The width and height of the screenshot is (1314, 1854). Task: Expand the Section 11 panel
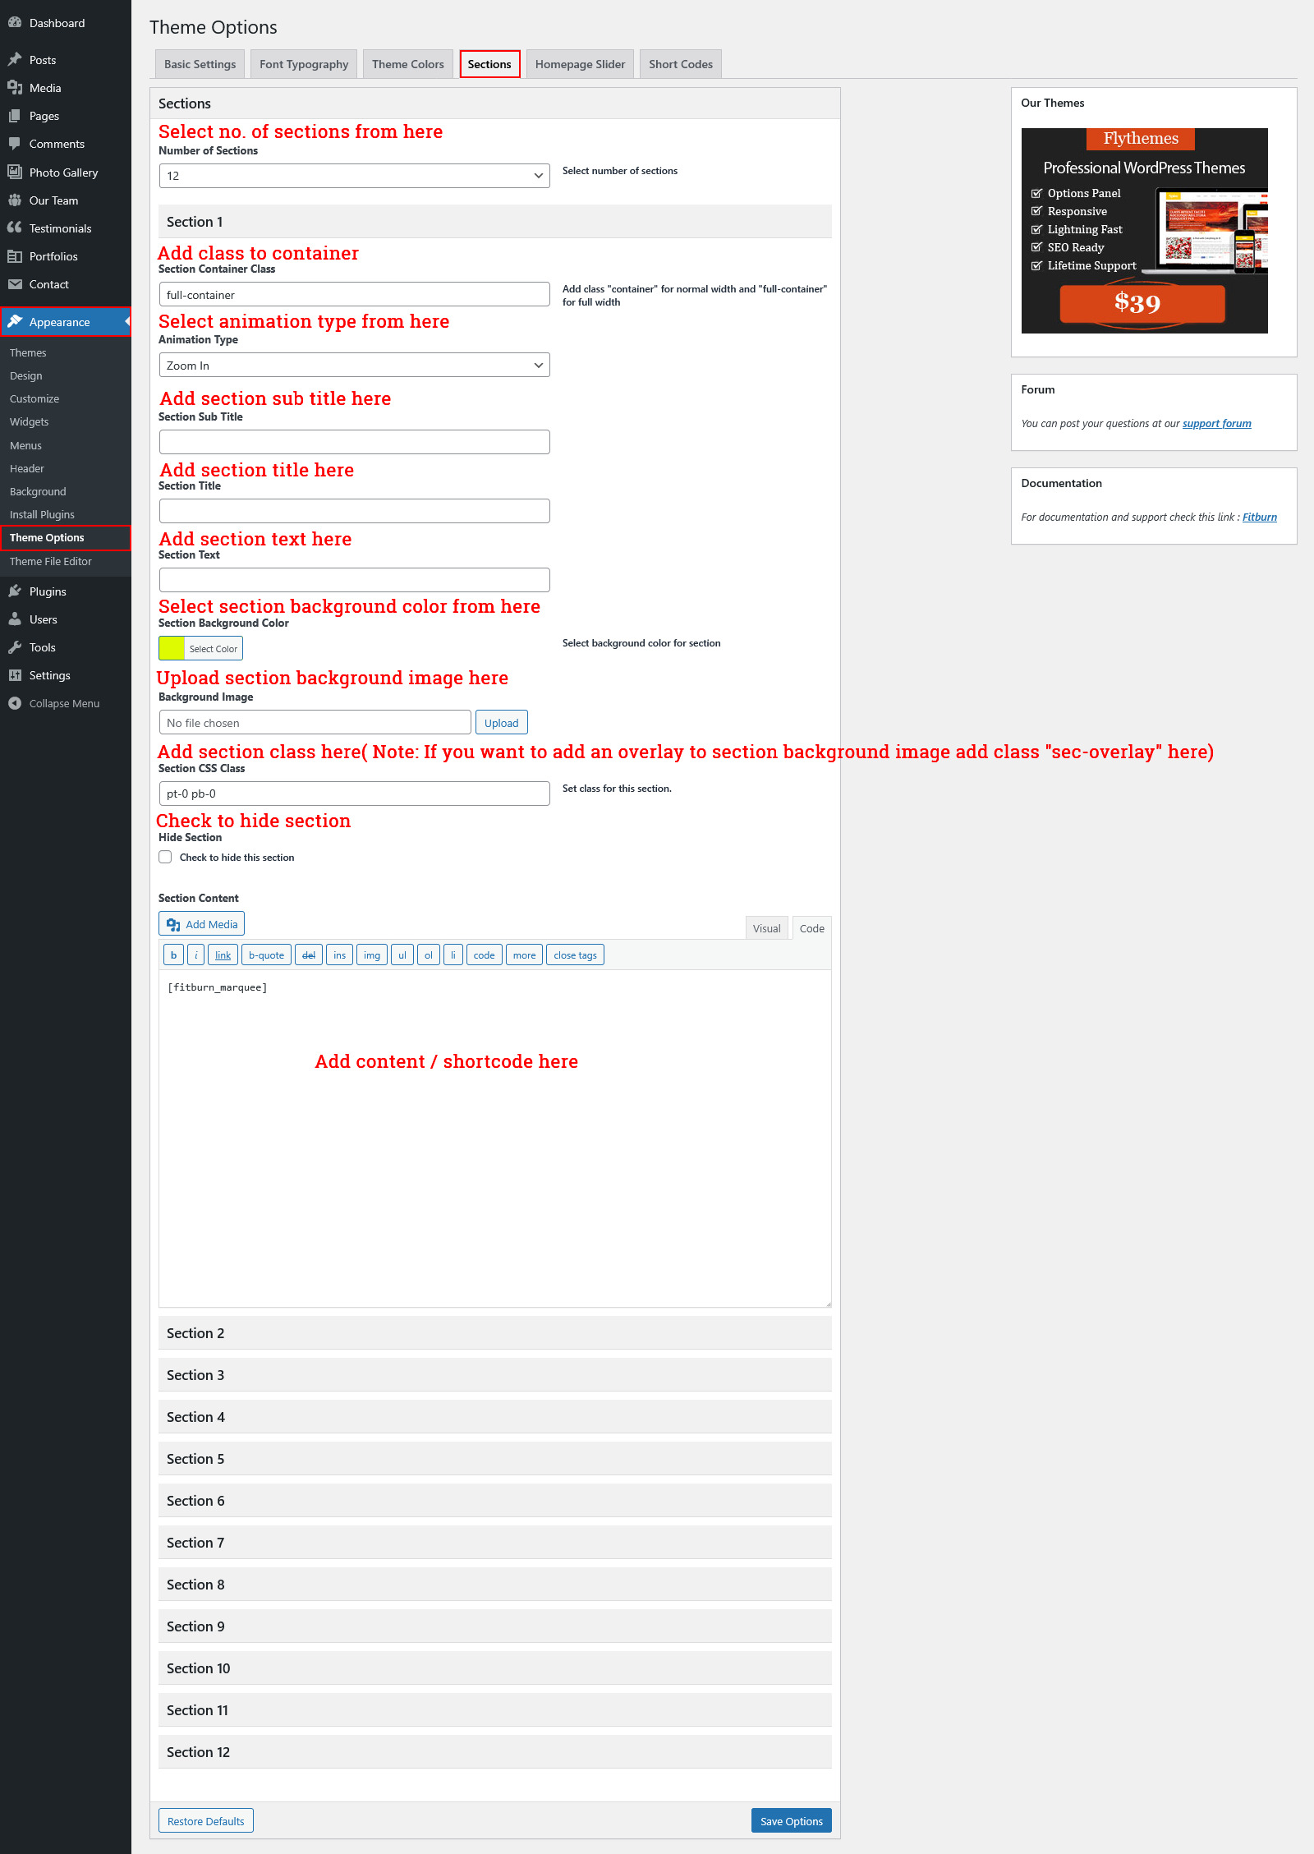[x=495, y=1710]
